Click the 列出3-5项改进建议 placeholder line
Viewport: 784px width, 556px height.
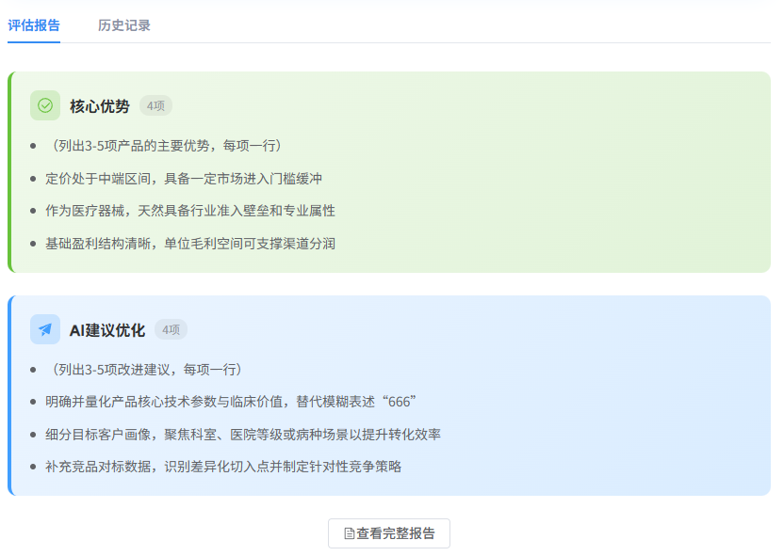pos(144,370)
